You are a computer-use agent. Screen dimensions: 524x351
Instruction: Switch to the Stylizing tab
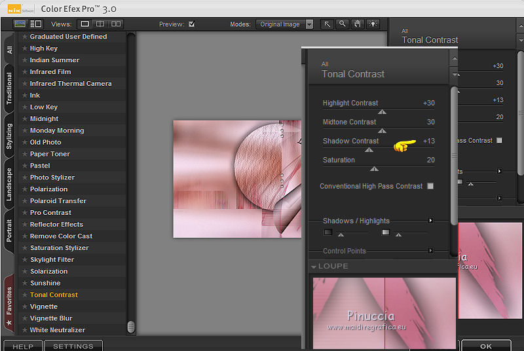coord(9,136)
